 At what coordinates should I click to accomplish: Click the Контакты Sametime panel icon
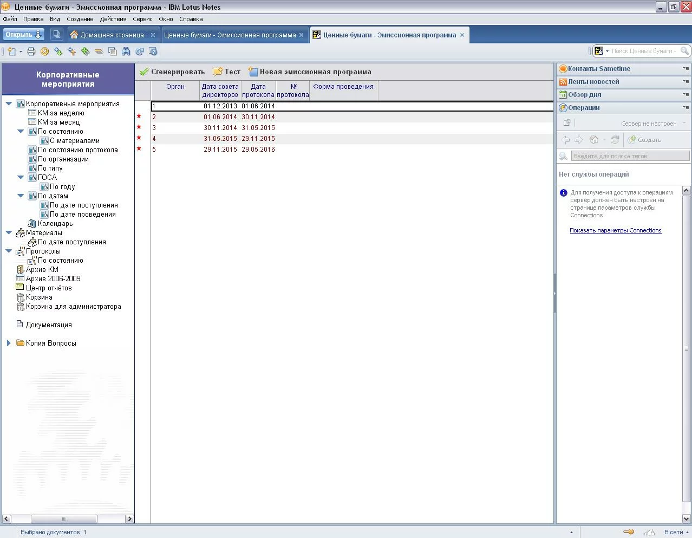563,69
